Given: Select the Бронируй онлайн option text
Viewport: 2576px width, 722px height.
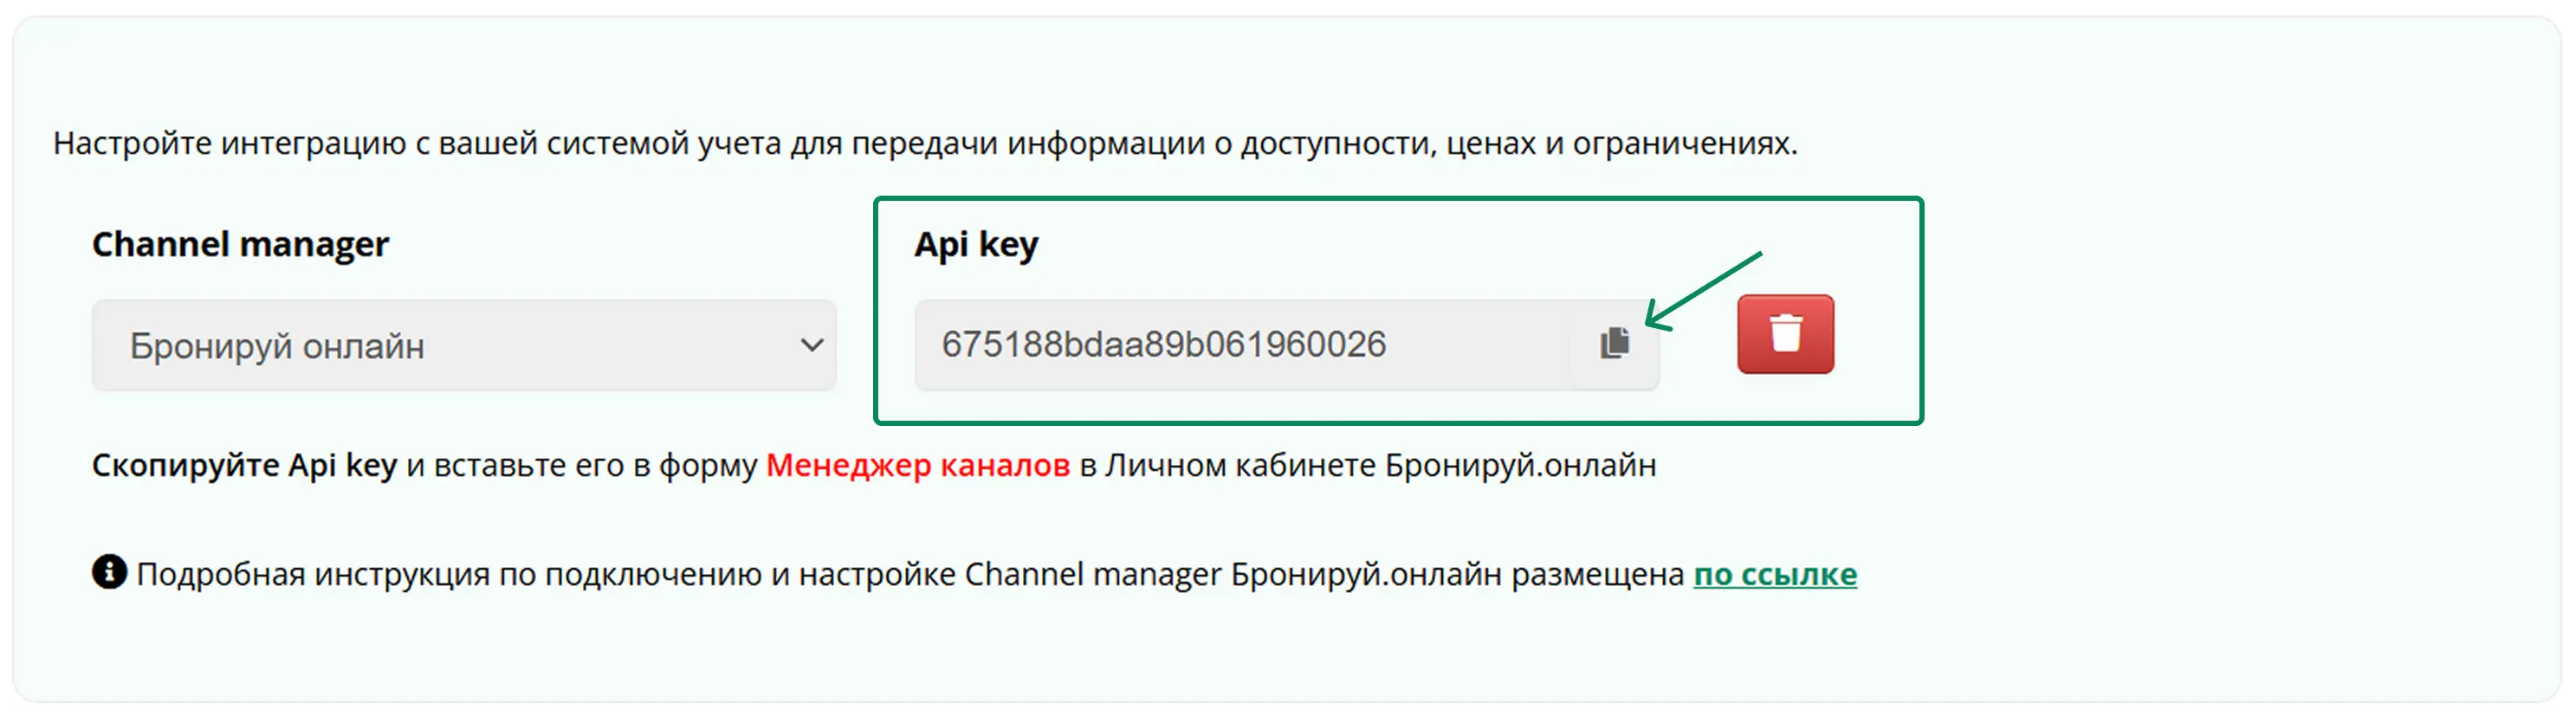Looking at the screenshot, I should coord(277,346).
